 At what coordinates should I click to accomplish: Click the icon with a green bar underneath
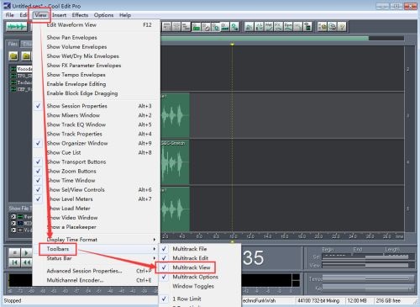click(x=225, y=27)
